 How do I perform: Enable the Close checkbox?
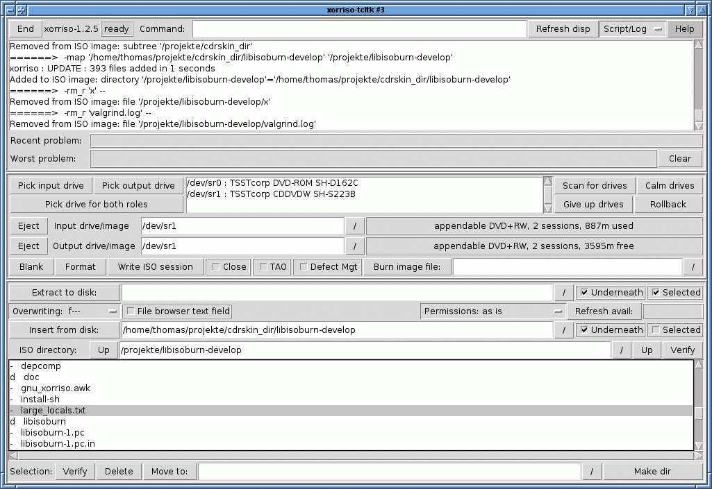tap(229, 267)
